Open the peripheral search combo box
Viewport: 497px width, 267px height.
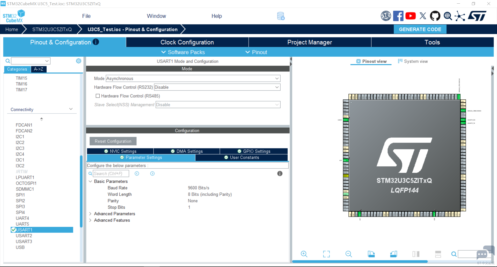(31, 61)
